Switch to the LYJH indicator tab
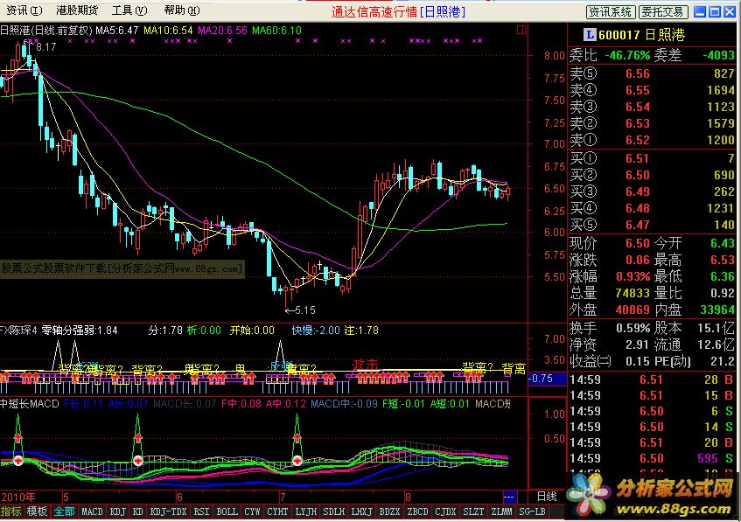The height and width of the screenshot is (522, 741). [305, 512]
